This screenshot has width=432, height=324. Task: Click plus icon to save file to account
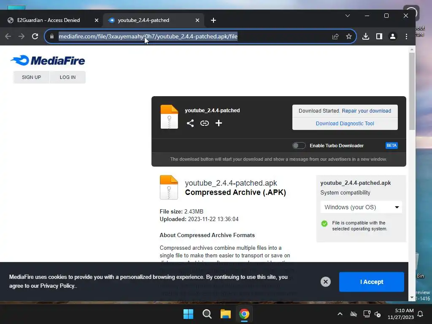tap(219, 123)
